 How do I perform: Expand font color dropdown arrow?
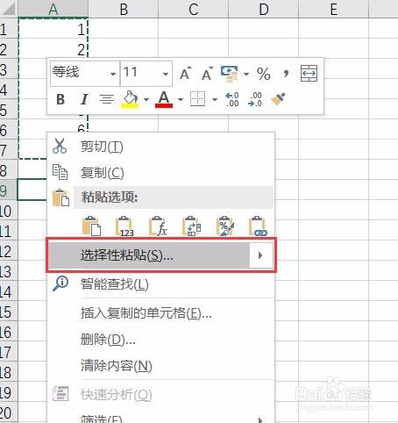(x=181, y=100)
